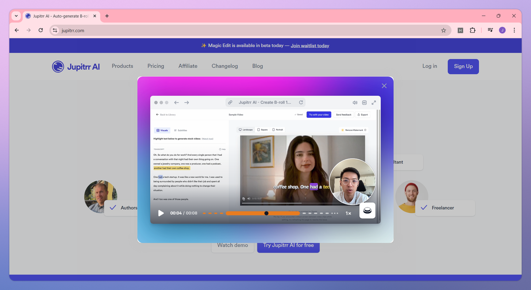Click the inner video's small volume icon
Screen dimensions: 531x290
[x=248, y=199]
